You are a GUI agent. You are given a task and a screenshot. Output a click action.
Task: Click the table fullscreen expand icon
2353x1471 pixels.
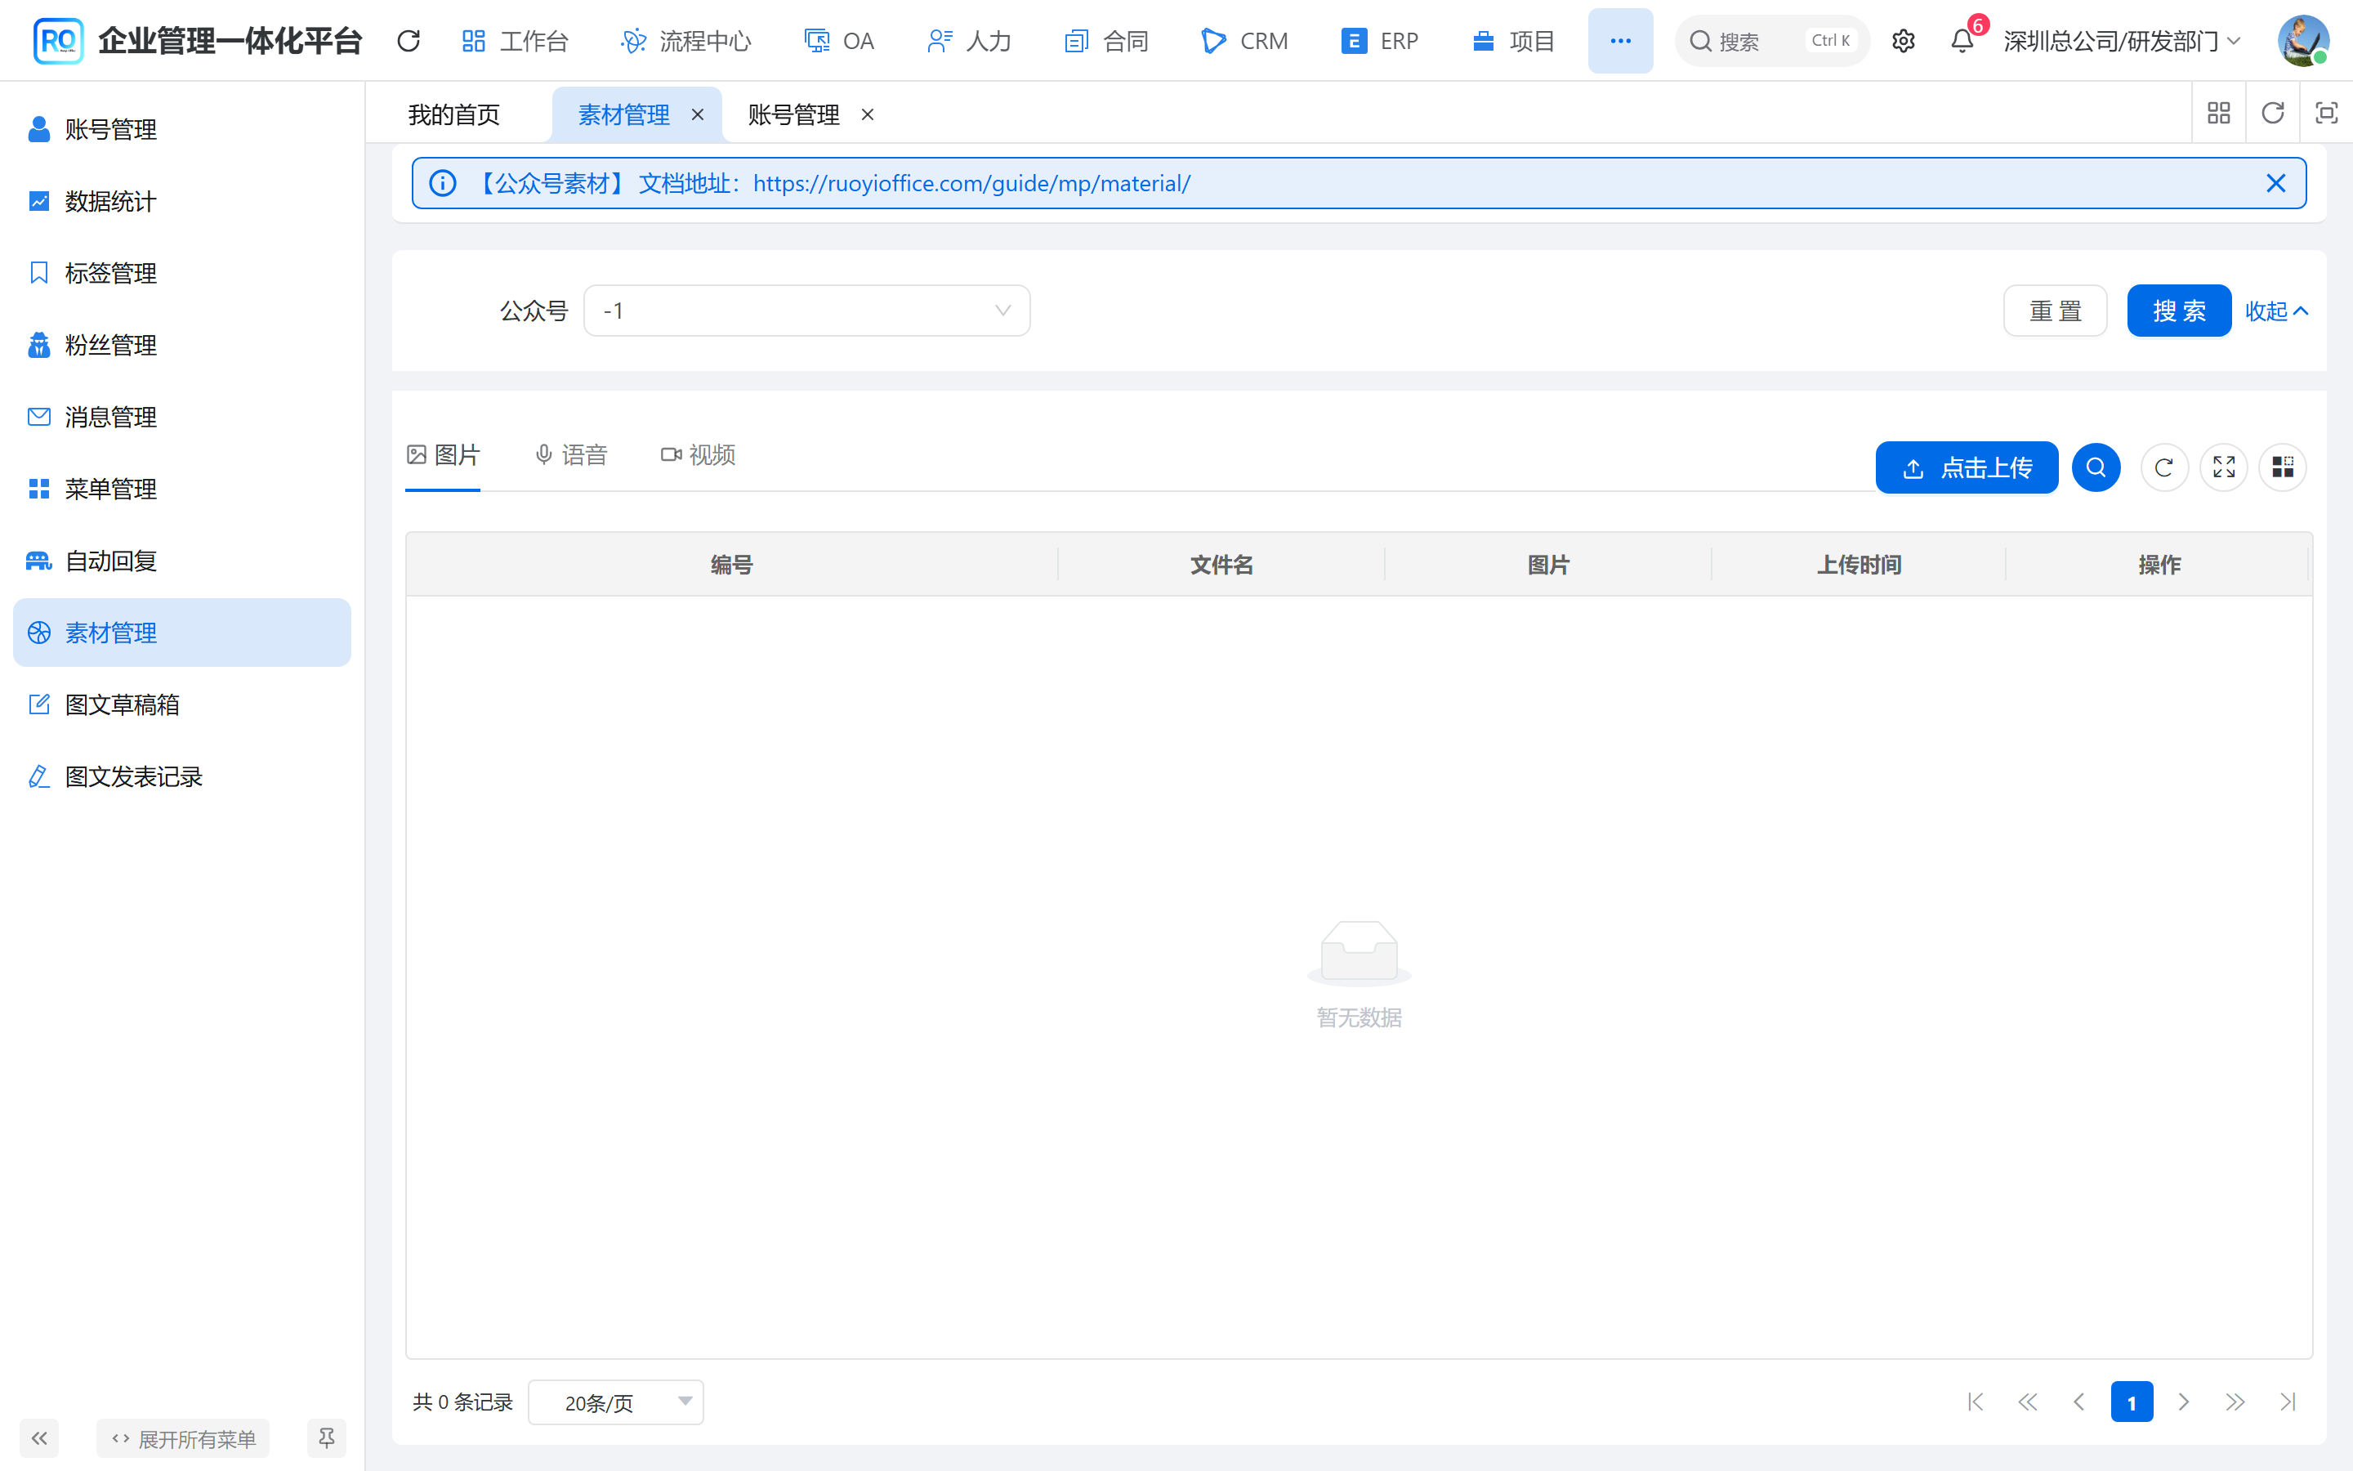pos(2224,468)
